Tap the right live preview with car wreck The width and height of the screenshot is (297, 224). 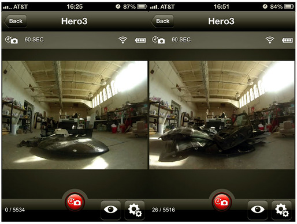(222, 115)
